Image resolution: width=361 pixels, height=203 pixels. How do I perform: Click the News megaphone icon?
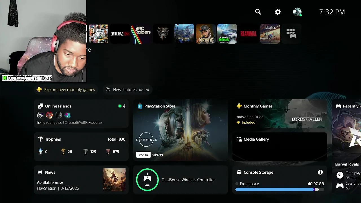coord(40,172)
